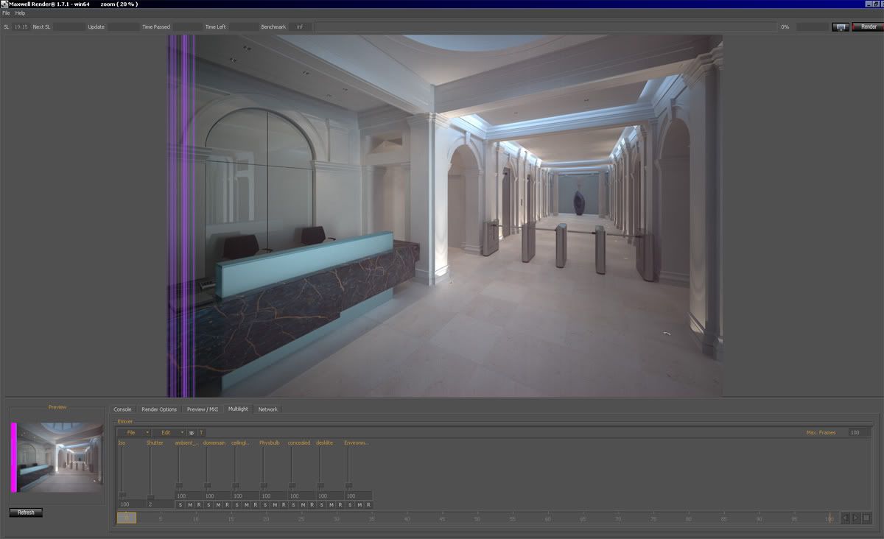Click the T icon in Emixer toolbar
The height and width of the screenshot is (539, 884).
pos(201,433)
